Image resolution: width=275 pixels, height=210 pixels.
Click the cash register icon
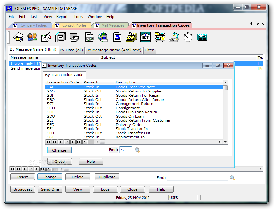[x=131, y=37]
